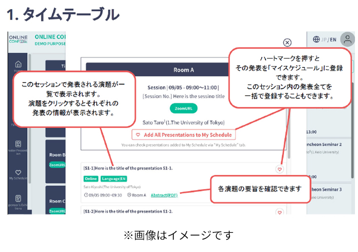Click Sato Kiyoshi author line
The image size is (358, 252).
click(112, 187)
